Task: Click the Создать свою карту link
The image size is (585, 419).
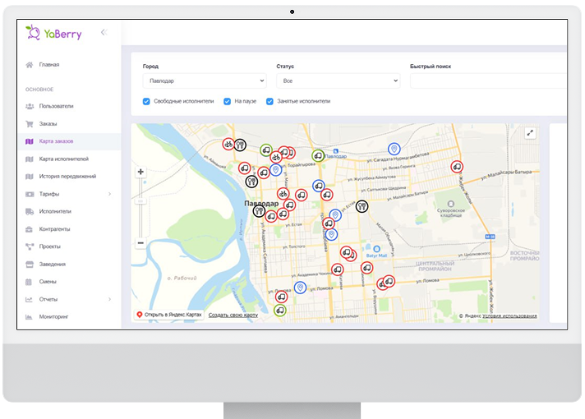Action: click(233, 315)
